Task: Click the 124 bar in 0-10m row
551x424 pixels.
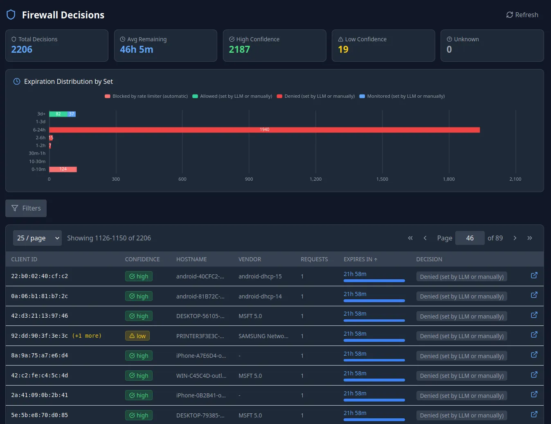Action: point(63,169)
